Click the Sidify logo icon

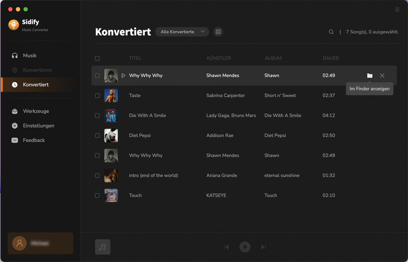14,24
